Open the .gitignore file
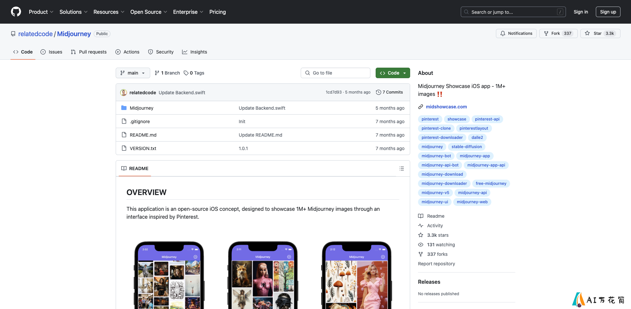 [x=140, y=121]
